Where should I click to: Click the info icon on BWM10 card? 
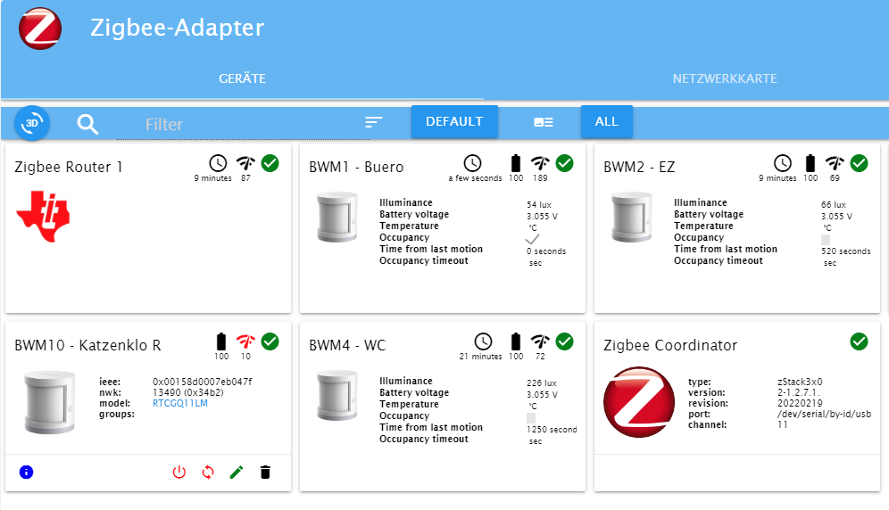coord(26,472)
